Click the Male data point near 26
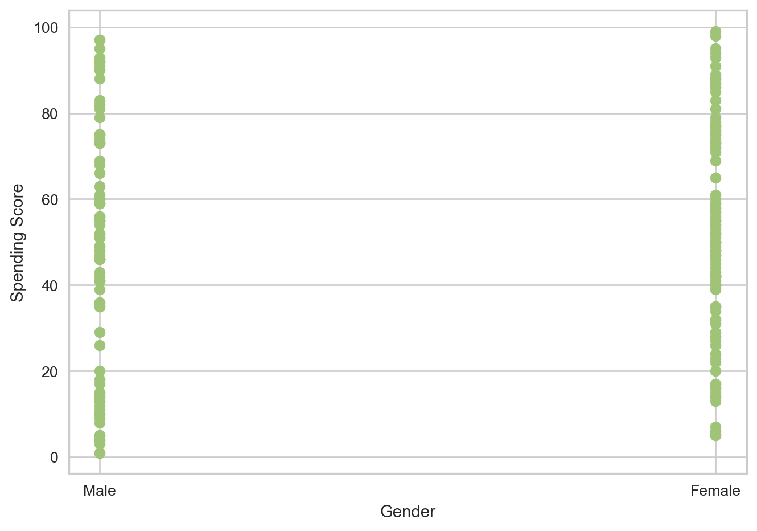The image size is (757, 531). pos(100,345)
